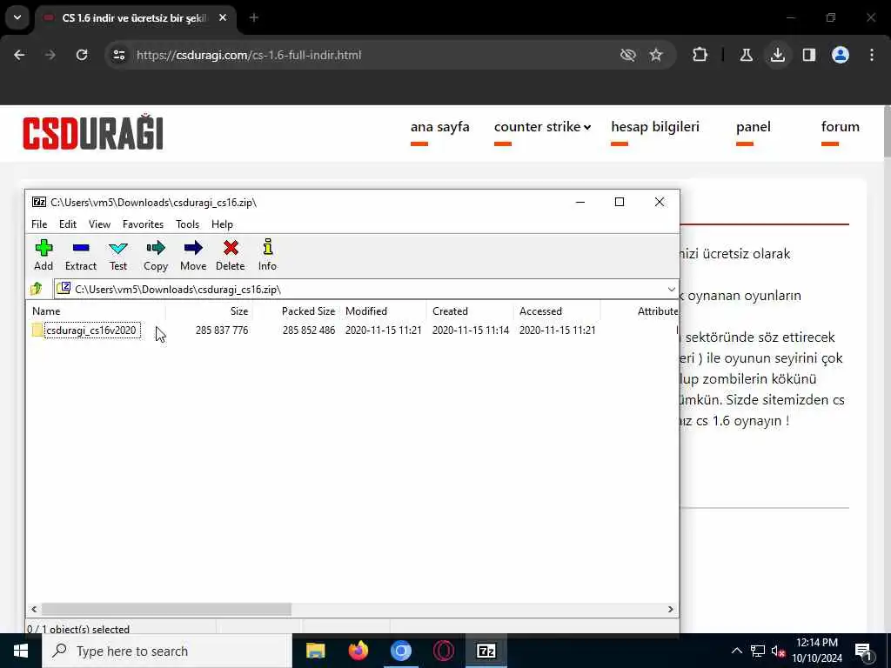Open the hesap bilgileri link

(x=655, y=127)
